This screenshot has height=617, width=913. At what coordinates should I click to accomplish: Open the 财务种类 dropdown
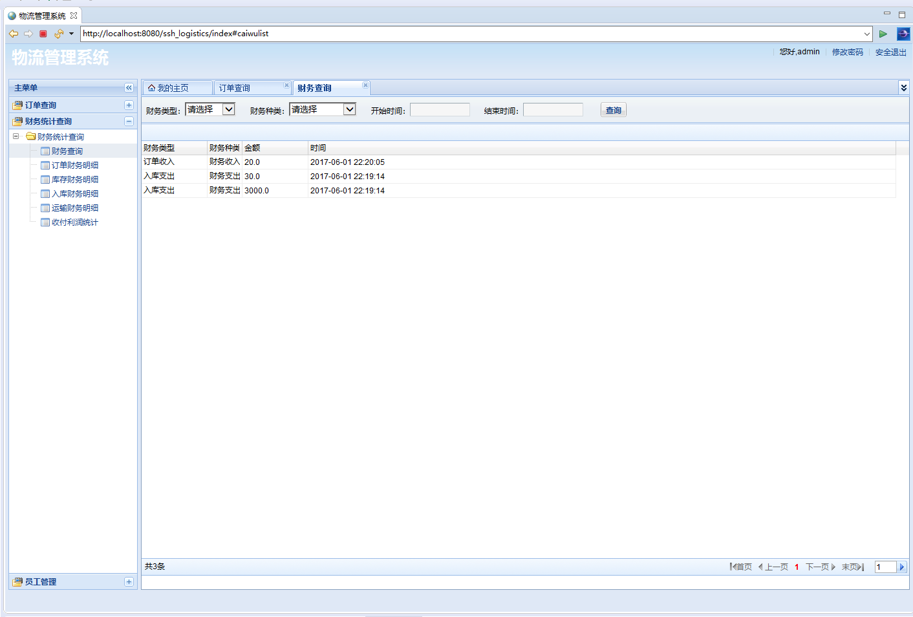click(x=349, y=109)
